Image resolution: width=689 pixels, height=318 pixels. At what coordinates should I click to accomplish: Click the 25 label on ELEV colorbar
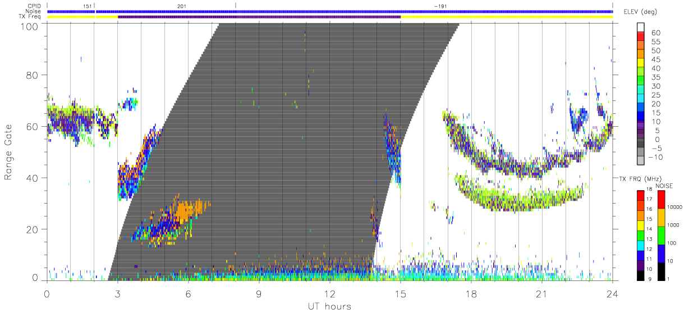click(655, 95)
